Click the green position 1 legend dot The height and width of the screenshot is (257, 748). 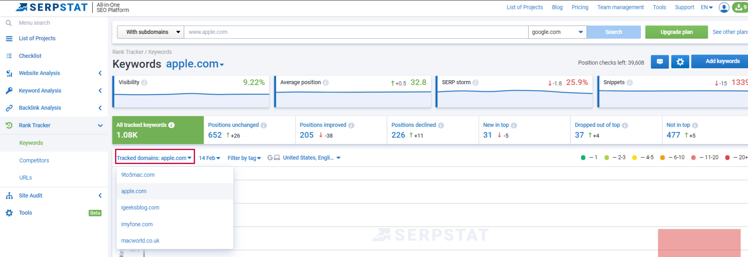point(583,158)
